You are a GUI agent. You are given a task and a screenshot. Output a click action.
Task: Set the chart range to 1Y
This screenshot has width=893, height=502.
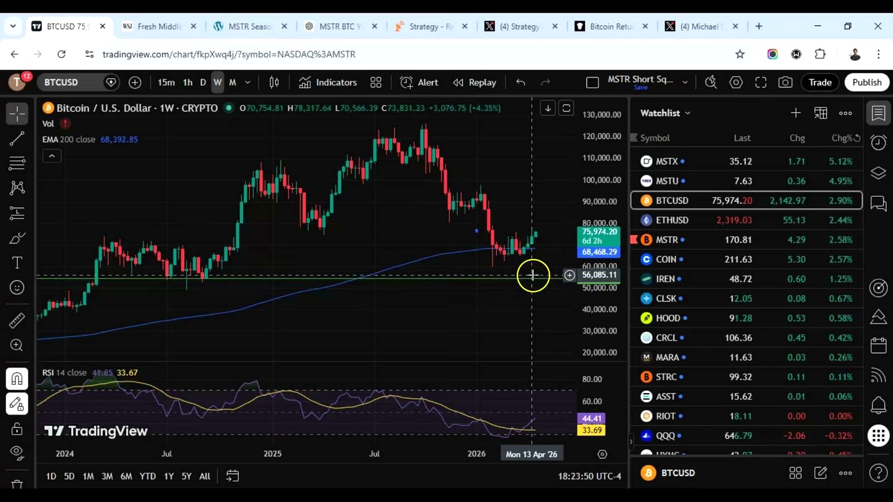[169, 476]
